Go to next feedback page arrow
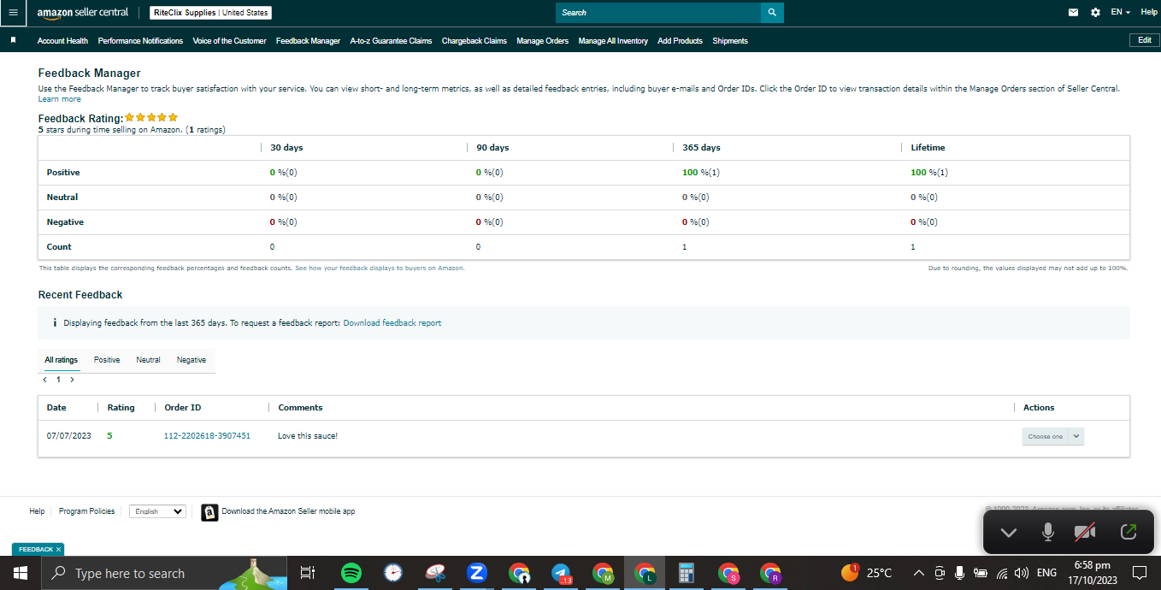Image resolution: width=1161 pixels, height=590 pixels. pyautogui.click(x=72, y=379)
